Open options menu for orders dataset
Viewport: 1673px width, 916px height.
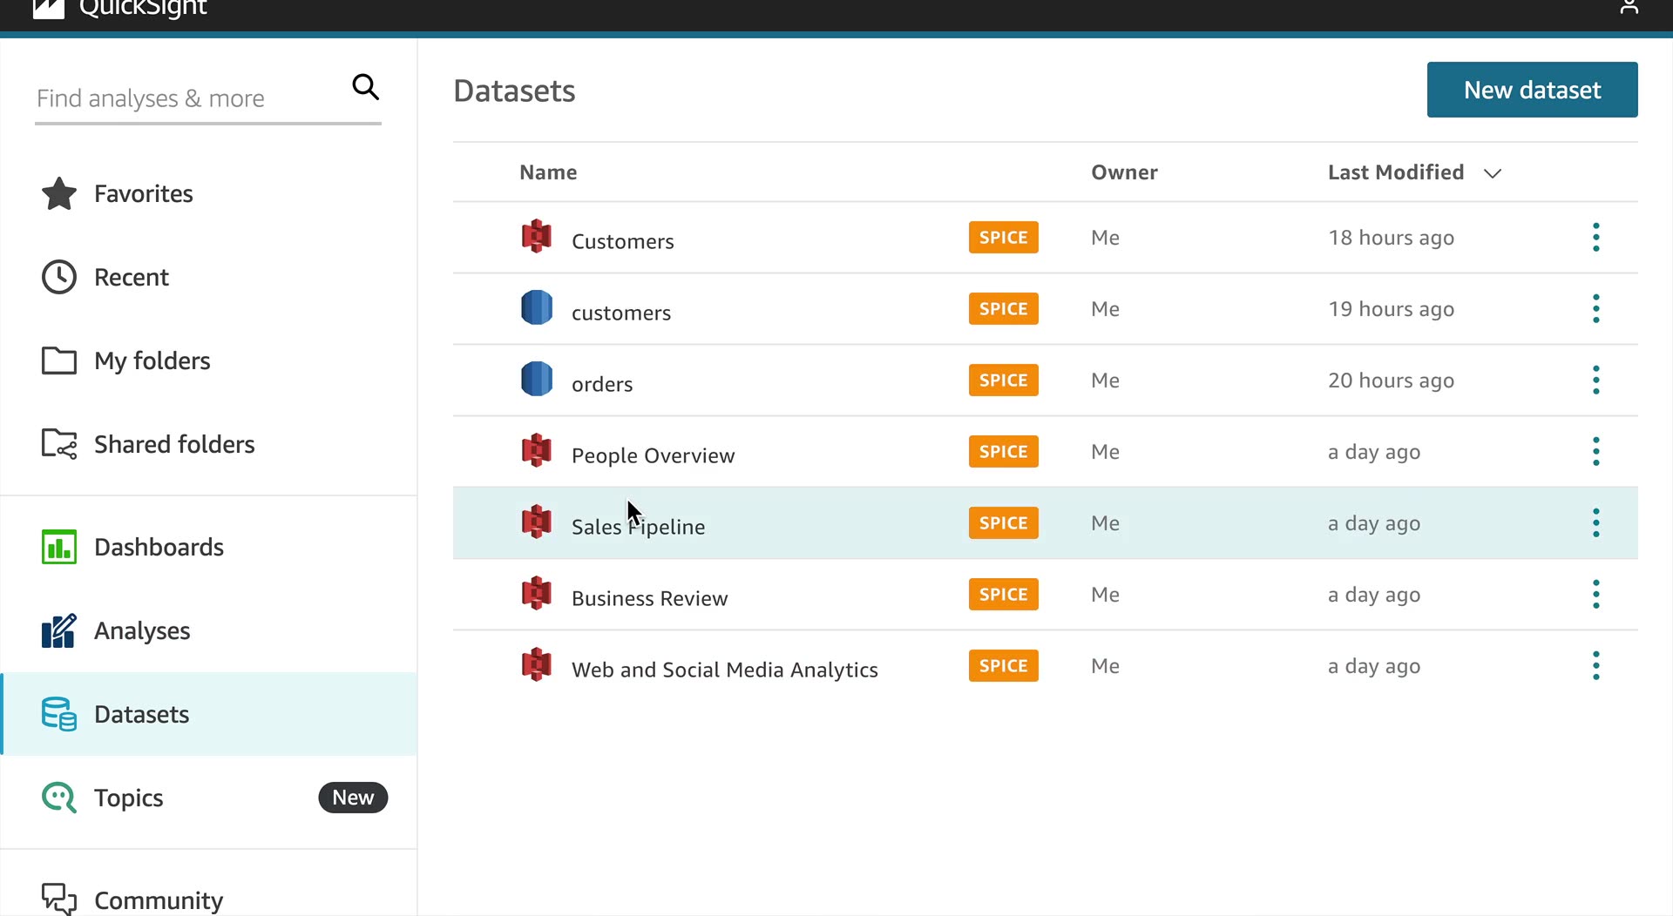1595,381
